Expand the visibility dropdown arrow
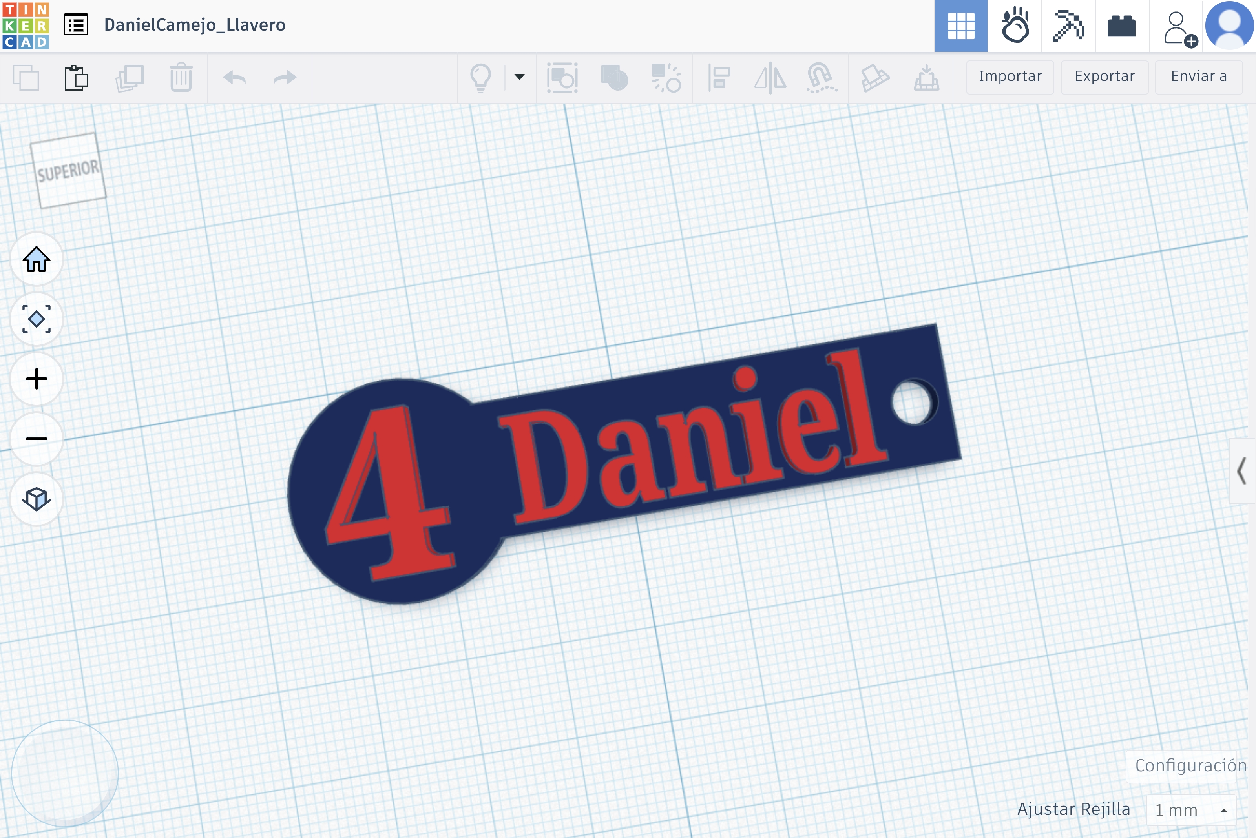 coord(519,77)
